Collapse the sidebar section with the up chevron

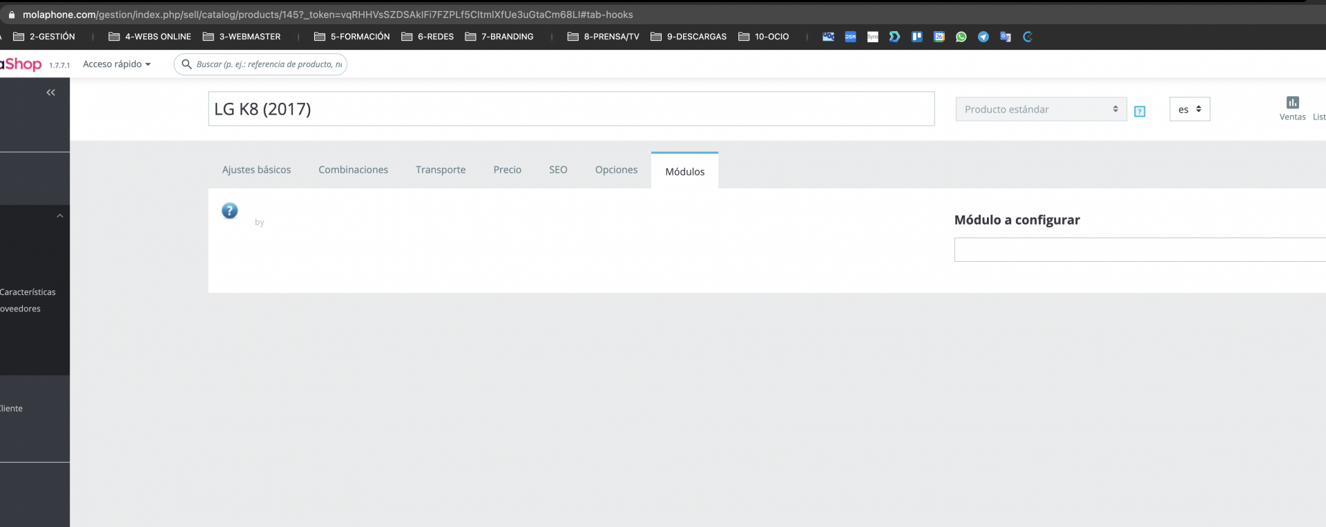60,215
